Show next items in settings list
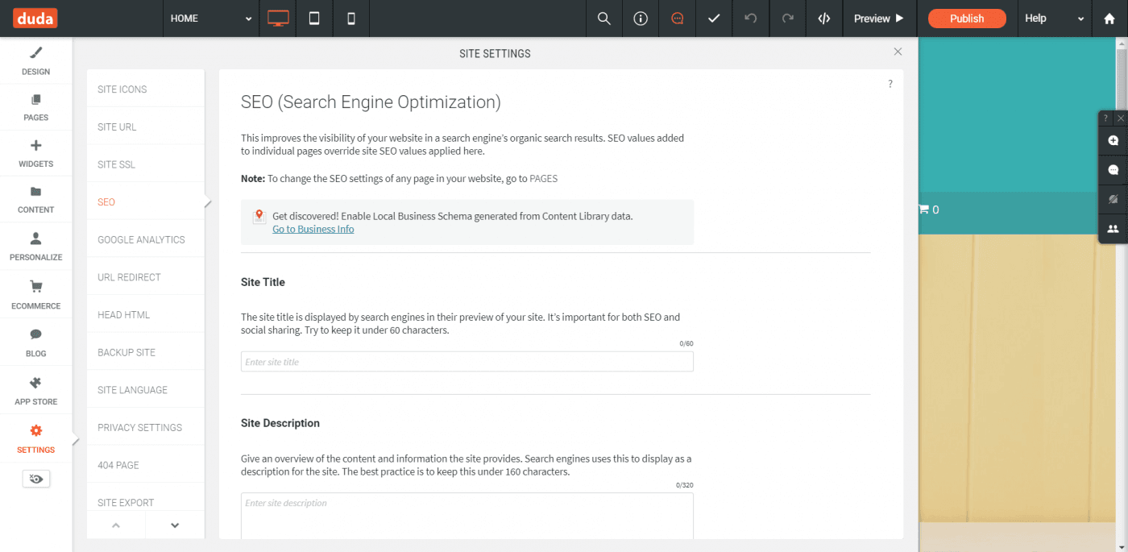1128x552 pixels. (x=175, y=525)
